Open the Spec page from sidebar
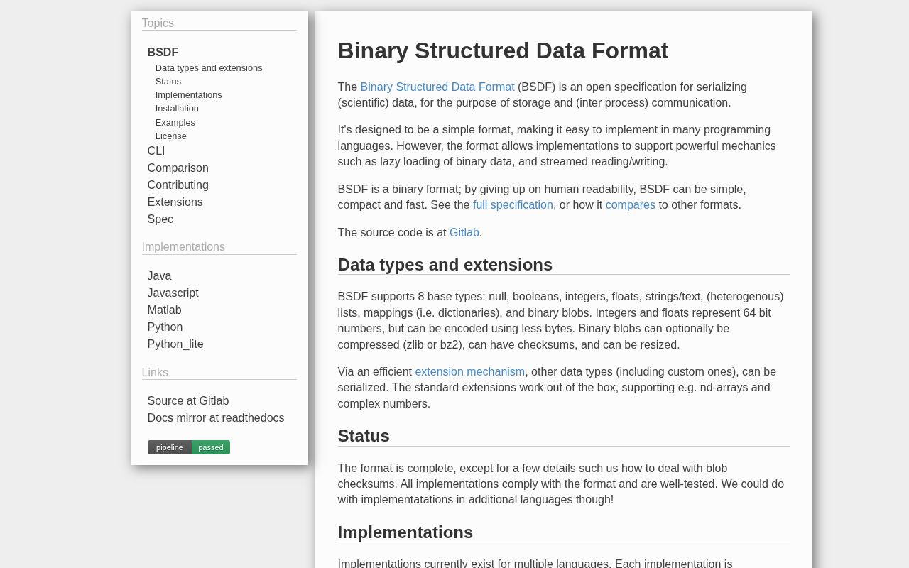Image resolution: width=909 pixels, height=568 pixels. (x=160, y=219)
